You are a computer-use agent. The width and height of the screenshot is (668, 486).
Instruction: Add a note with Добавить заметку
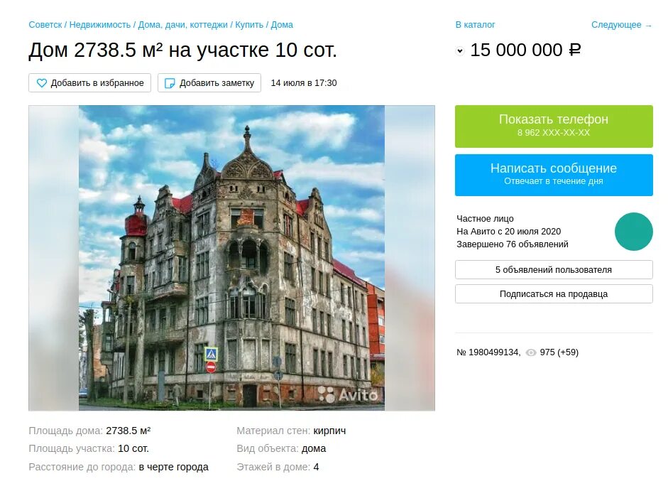pos(209,83)
